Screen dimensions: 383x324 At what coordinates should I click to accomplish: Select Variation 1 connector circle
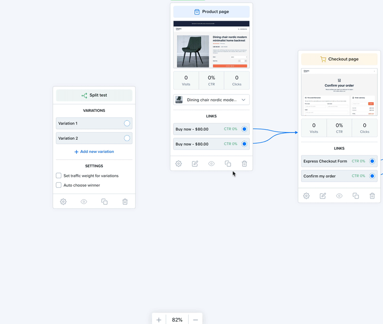click(x=127, y=123)
